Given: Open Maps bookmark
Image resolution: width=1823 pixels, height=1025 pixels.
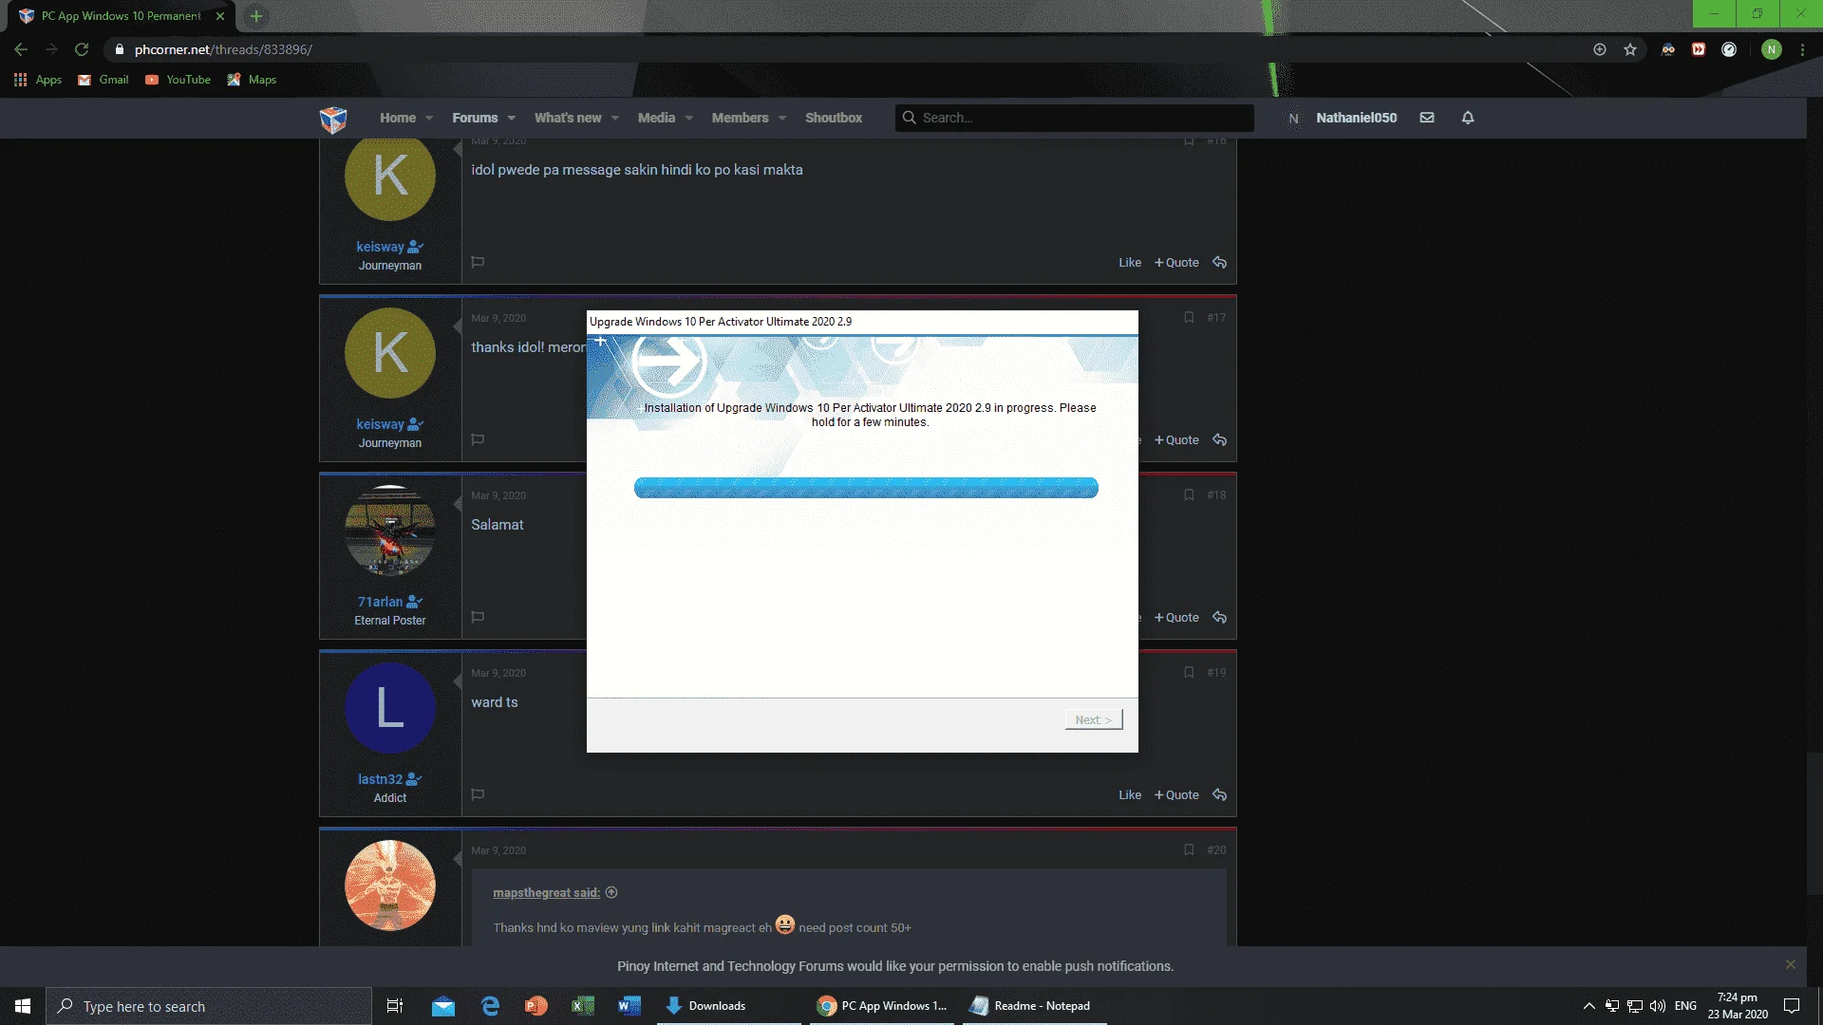Looking at the screenshot, I should point(252,80).
